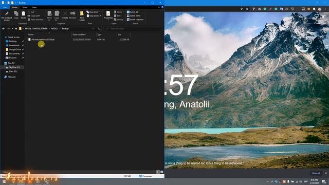Open the Windows Start menu

click(x=4, y=181)
